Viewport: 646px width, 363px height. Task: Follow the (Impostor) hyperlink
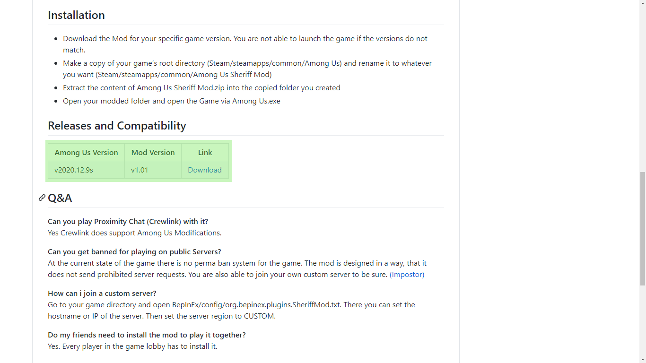click(x=407, y=275)
